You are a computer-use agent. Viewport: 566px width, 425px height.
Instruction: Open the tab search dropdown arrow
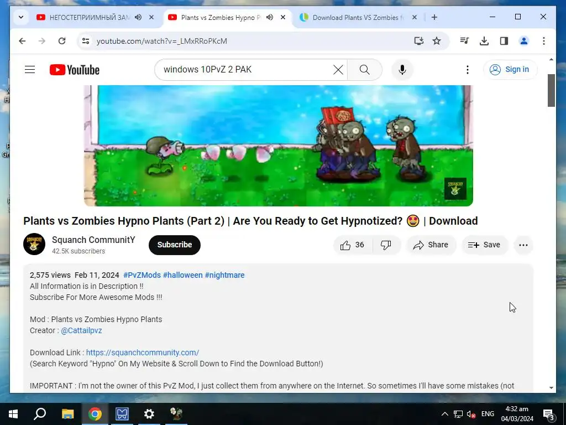(21, 17)
